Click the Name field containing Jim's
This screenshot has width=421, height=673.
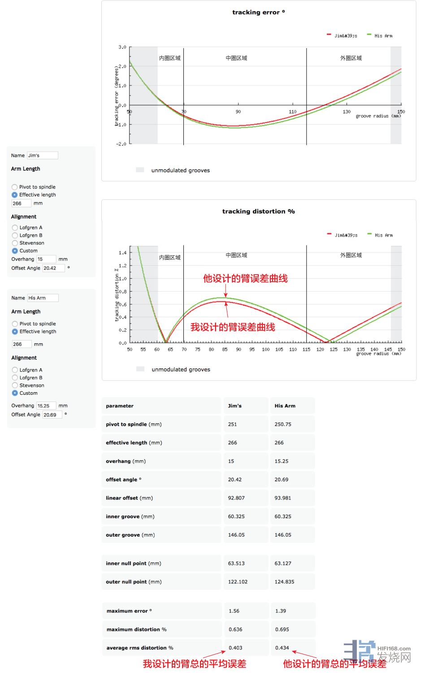click(43, 156)
